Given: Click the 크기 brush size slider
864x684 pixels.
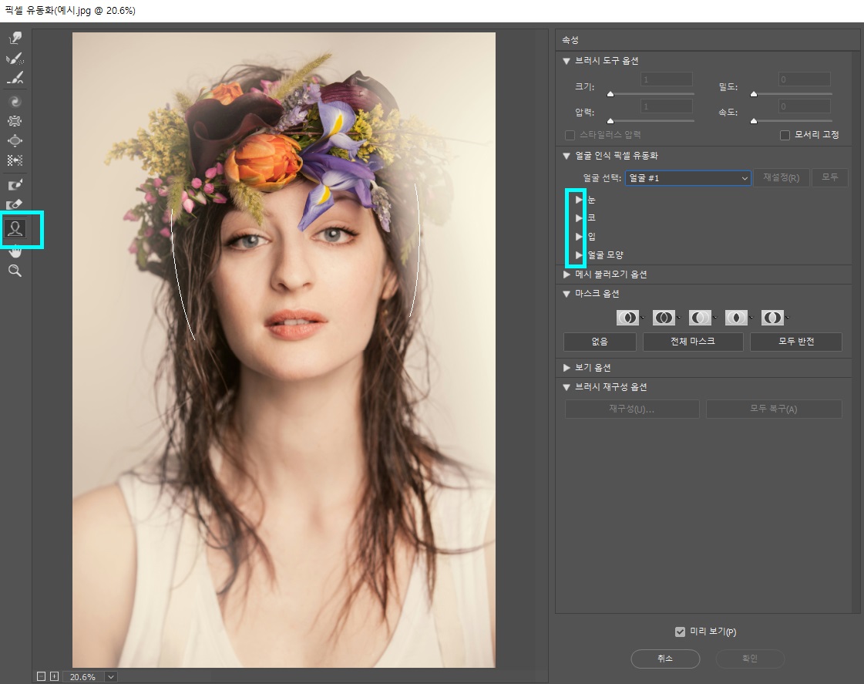Looking at the screenshot, I should click(651, 94).
